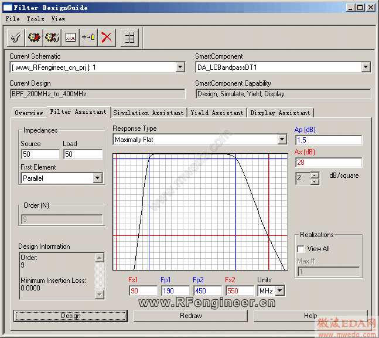
Task: Click Design Information scroll down arrow
Action: (x=100, y=295)
